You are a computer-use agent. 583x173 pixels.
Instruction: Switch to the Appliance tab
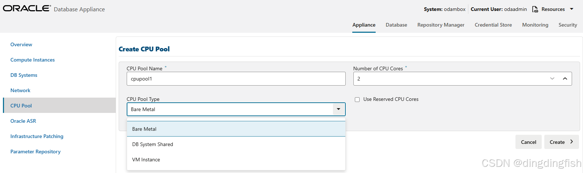point(364,25)
